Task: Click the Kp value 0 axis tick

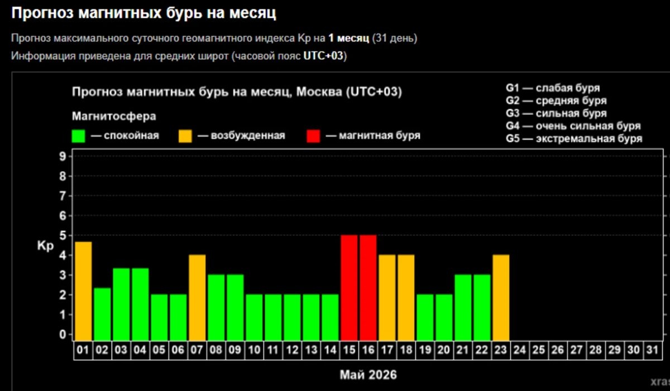Action: (63, 334)
